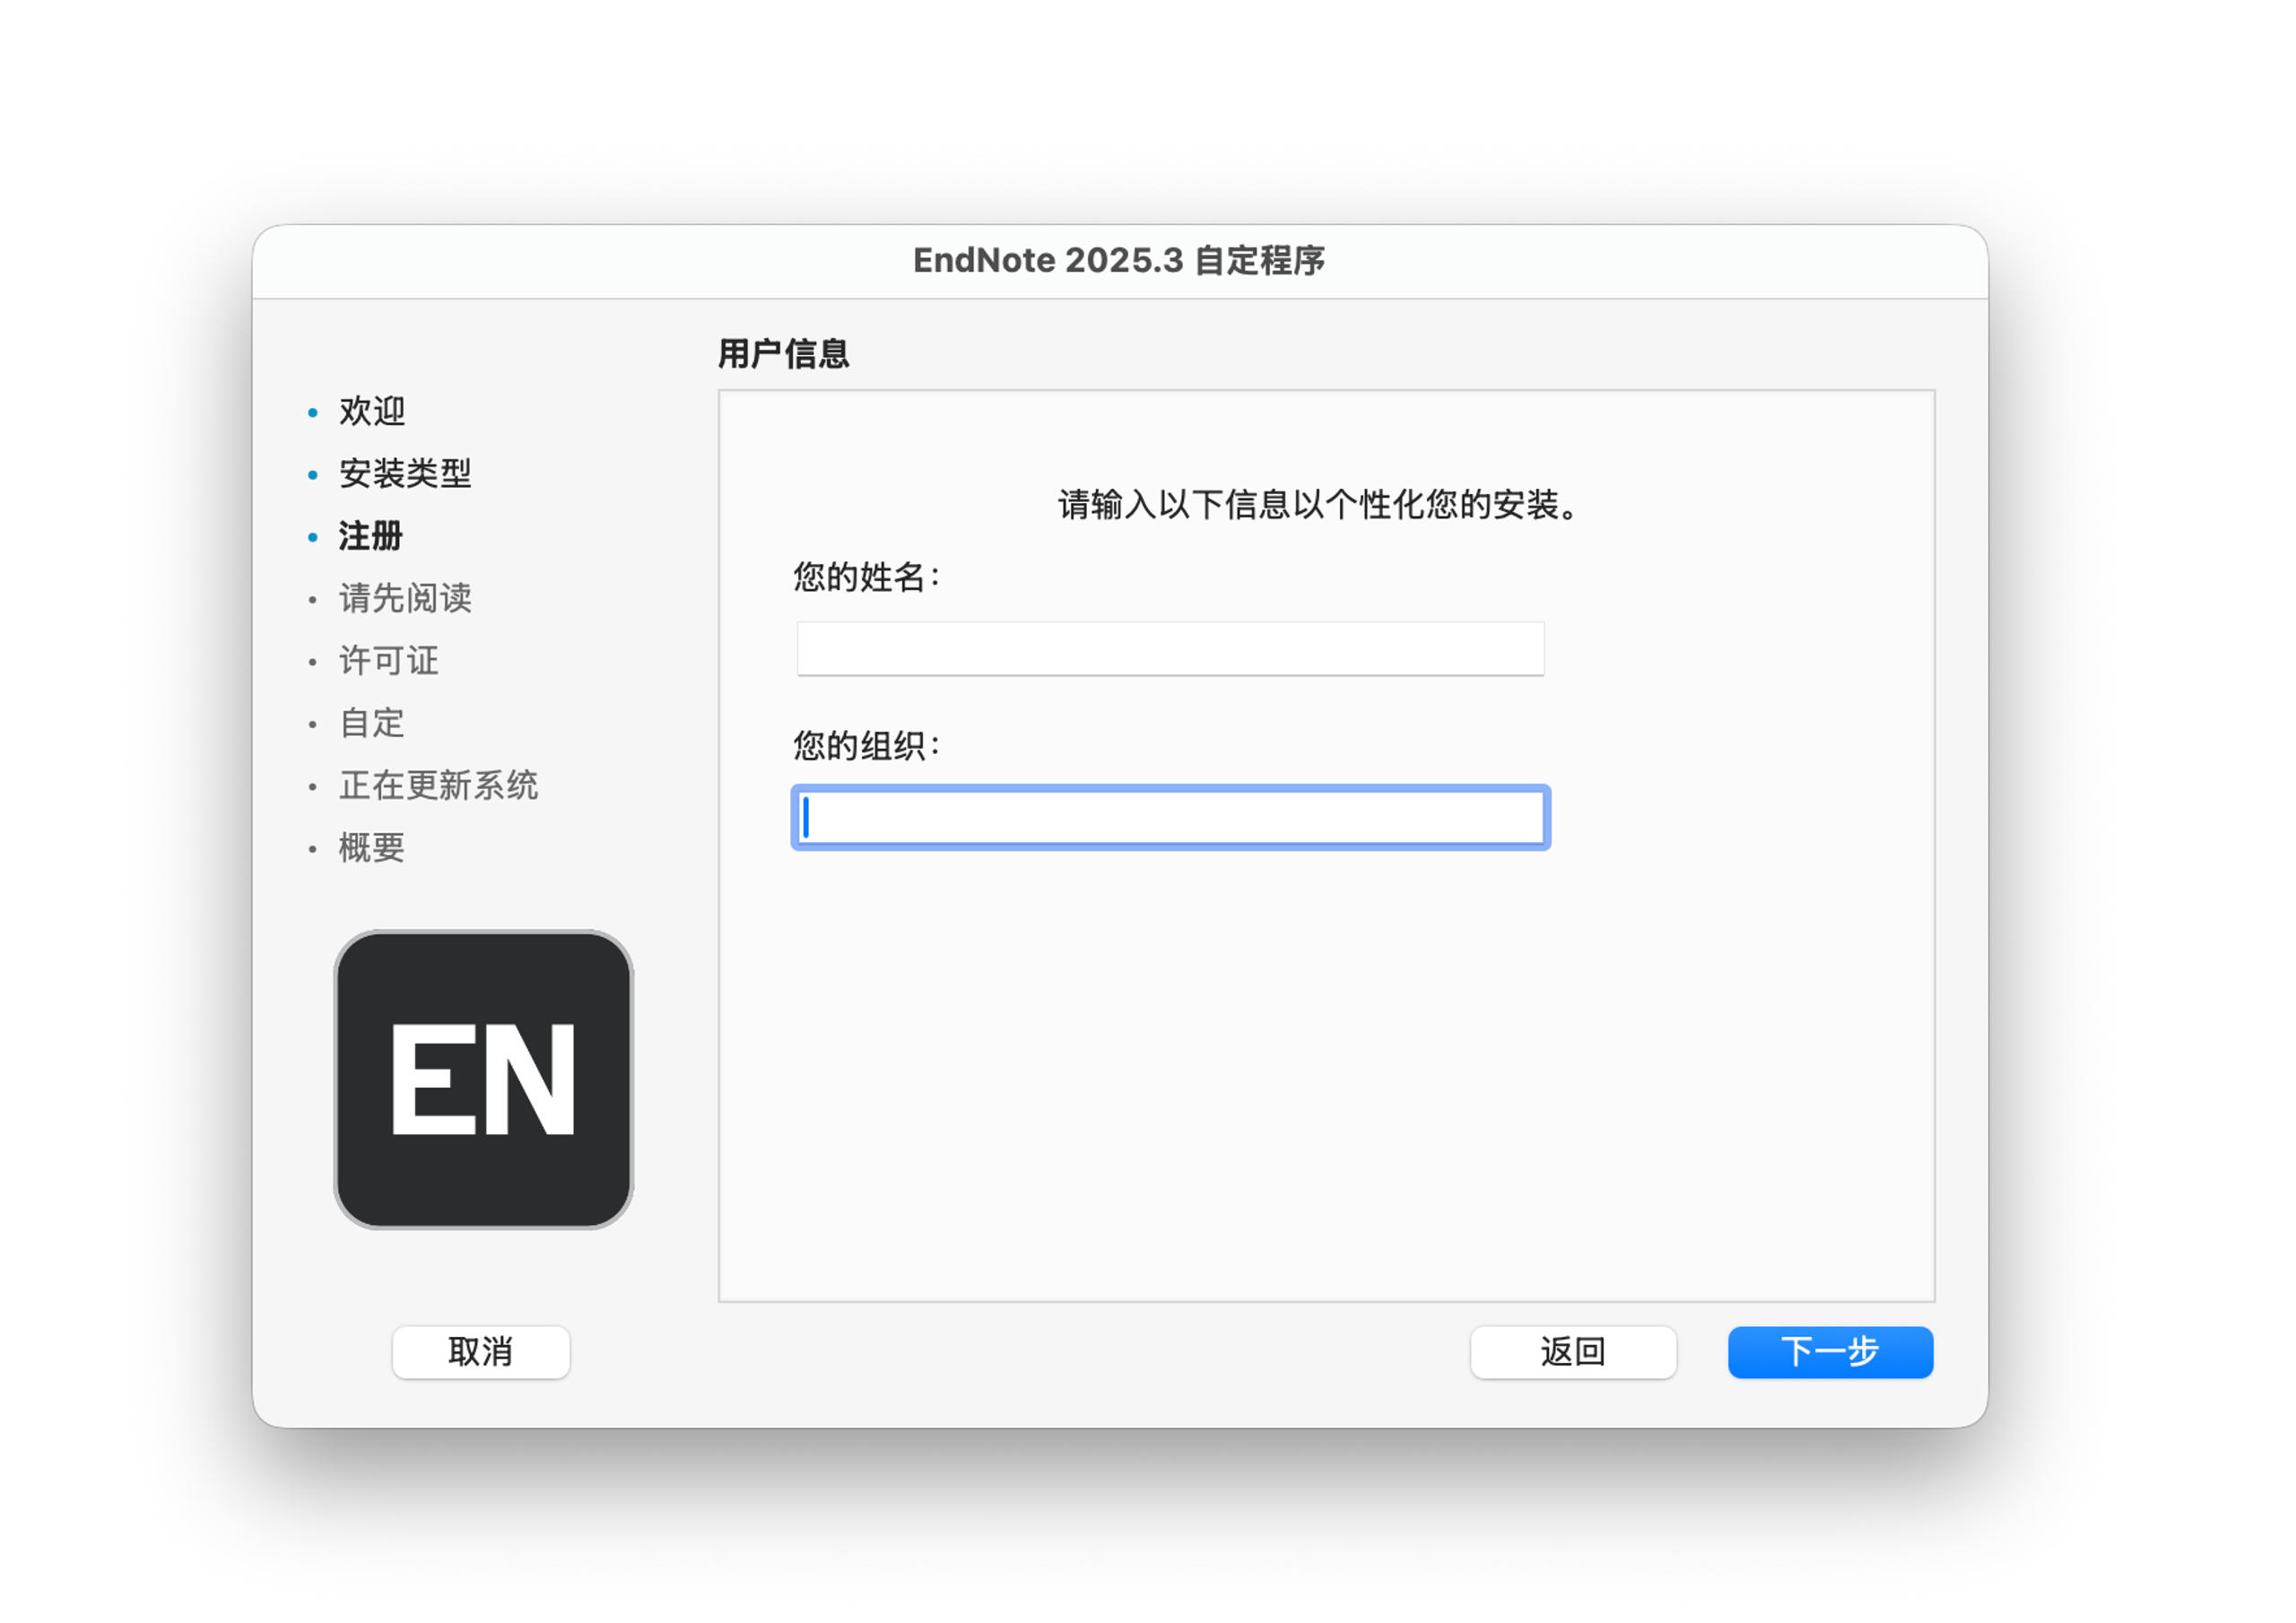
Task: Click the 用户信息 panel heading
Action: tap(782, 353)
